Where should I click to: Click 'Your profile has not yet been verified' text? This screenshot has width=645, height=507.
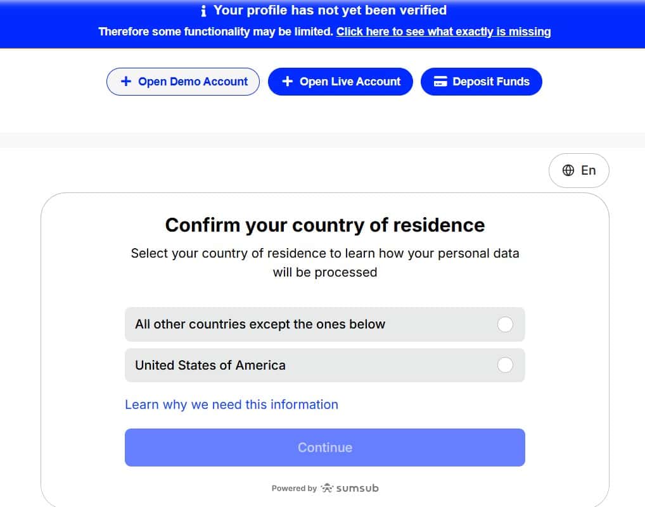329,10
